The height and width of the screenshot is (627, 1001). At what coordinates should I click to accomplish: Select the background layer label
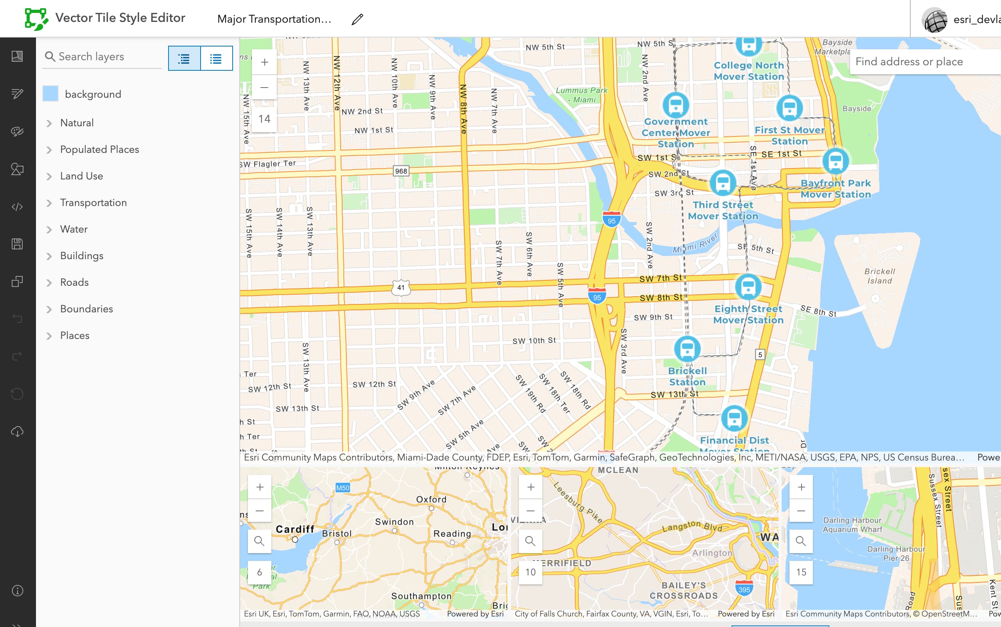[x=93, y=94]
